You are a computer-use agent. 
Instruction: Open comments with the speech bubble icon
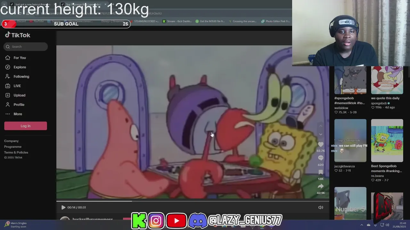[x=321, y=158]
